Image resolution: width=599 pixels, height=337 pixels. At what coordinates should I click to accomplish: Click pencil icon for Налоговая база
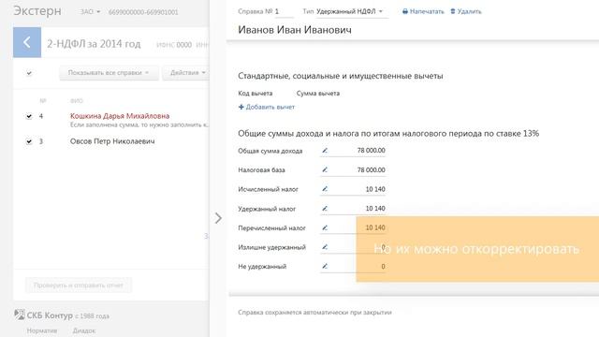(325, 169)
